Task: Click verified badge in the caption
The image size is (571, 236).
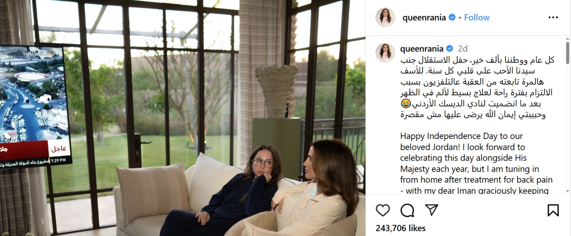Action: pos(450,49)
